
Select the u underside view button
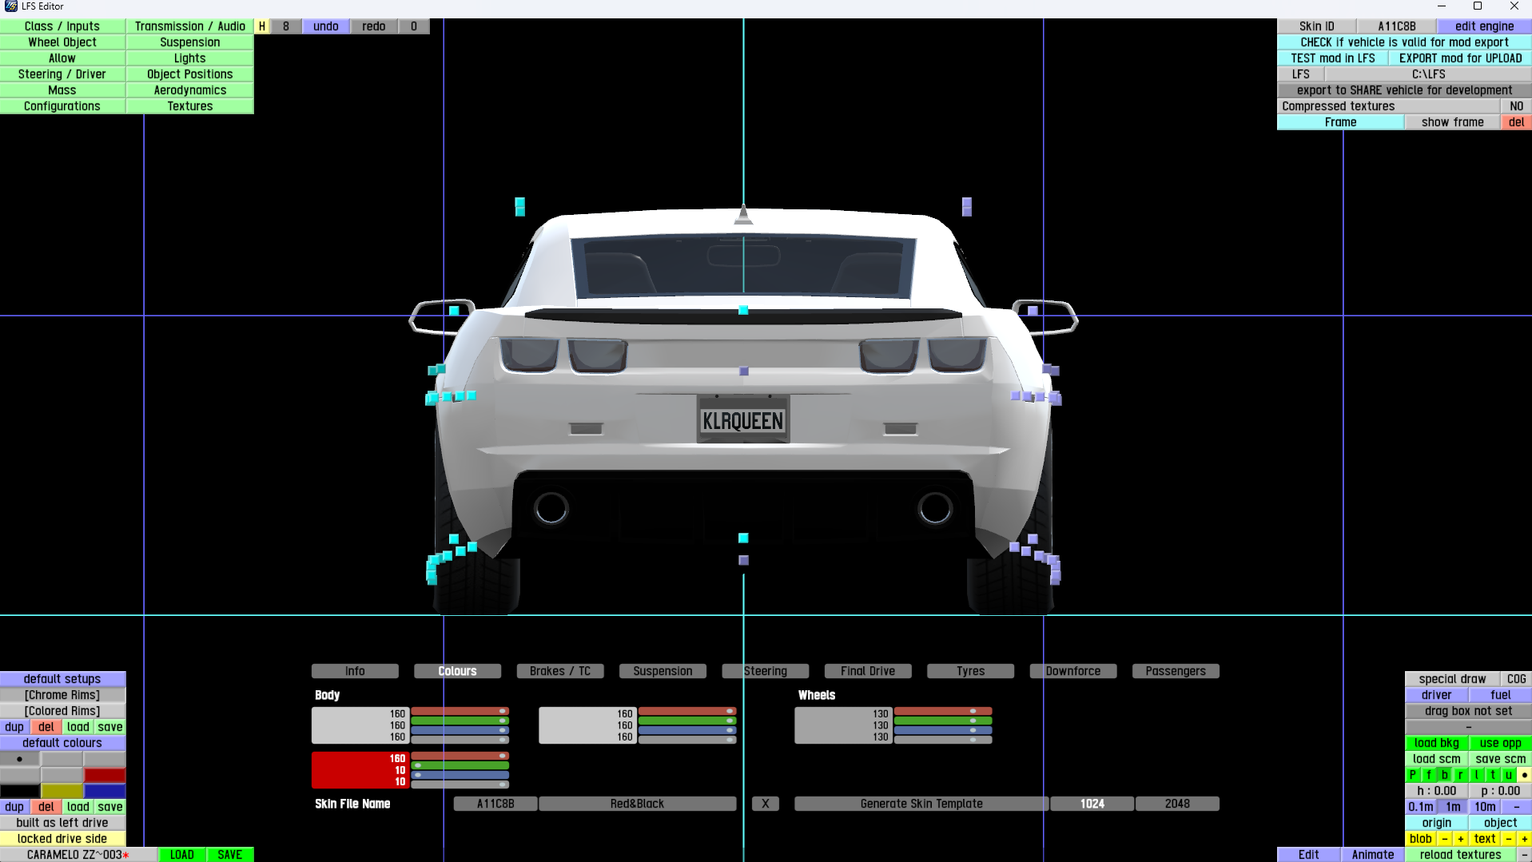click(1509, 775)
